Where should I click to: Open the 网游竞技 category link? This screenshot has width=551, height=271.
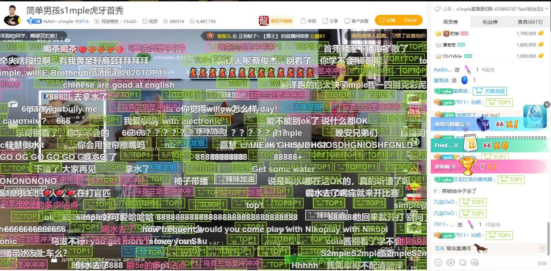(110, 21)
